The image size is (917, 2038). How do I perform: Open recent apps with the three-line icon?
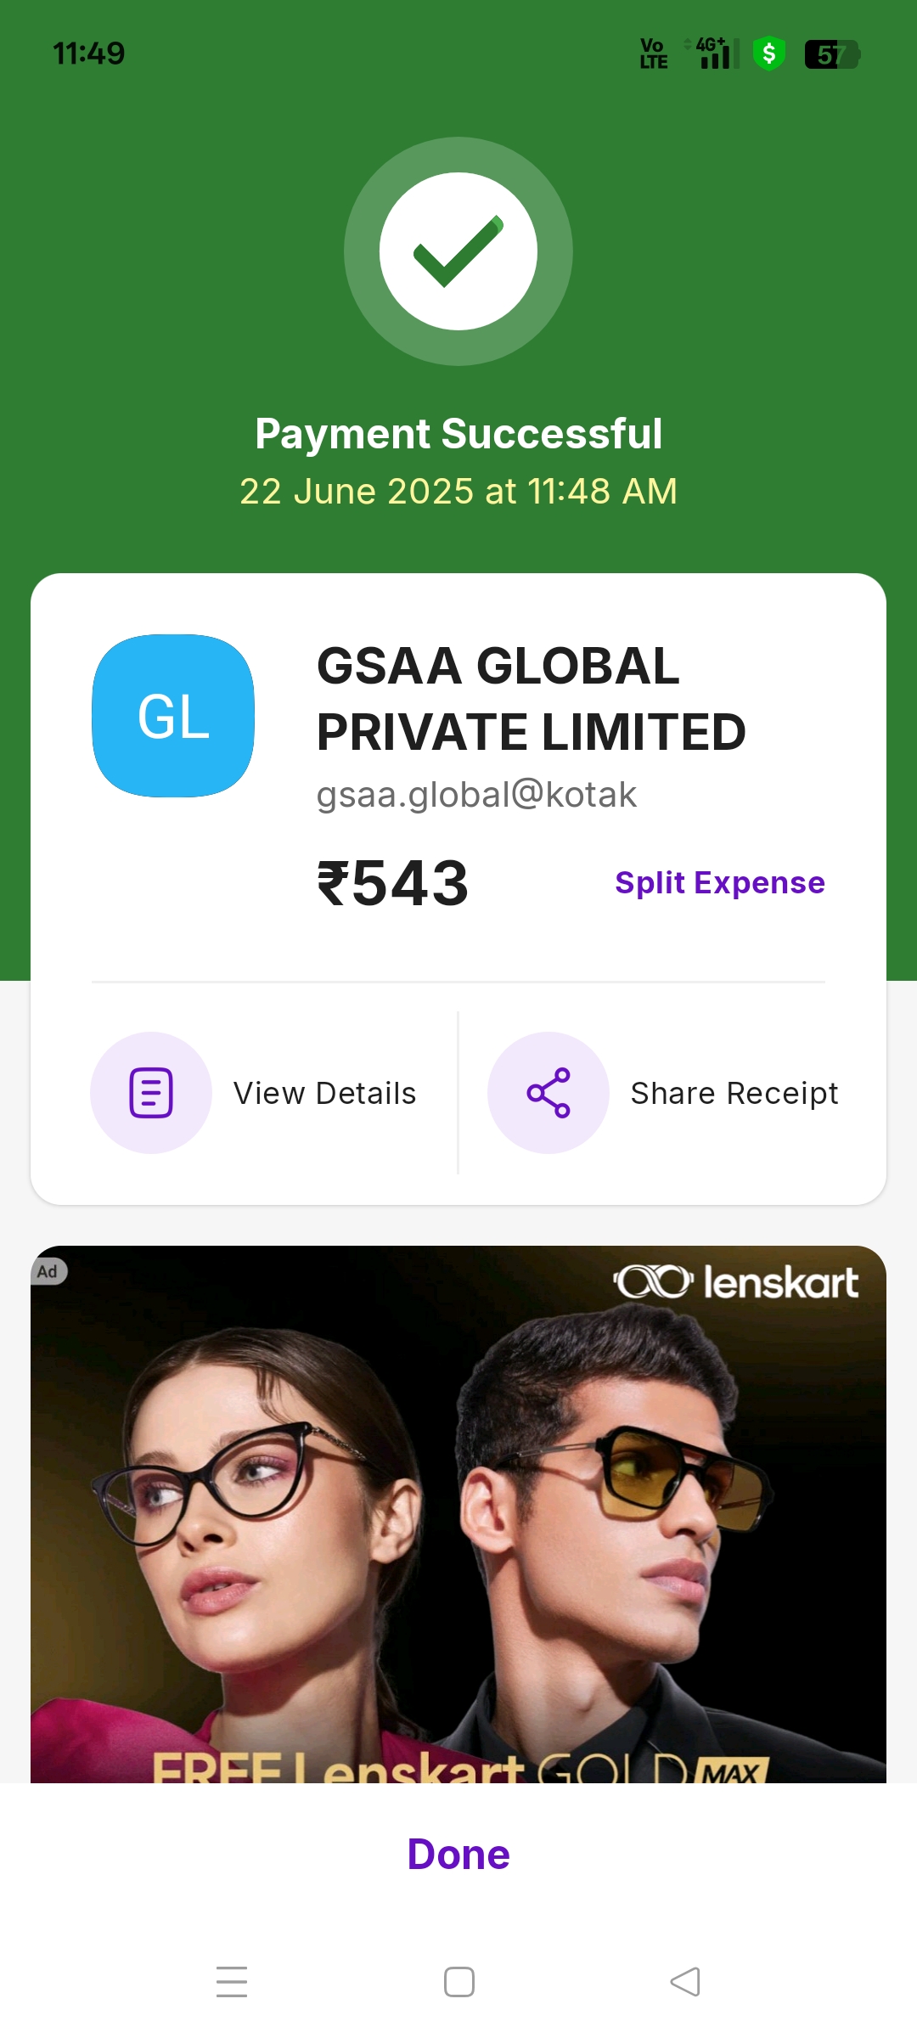232,1982
